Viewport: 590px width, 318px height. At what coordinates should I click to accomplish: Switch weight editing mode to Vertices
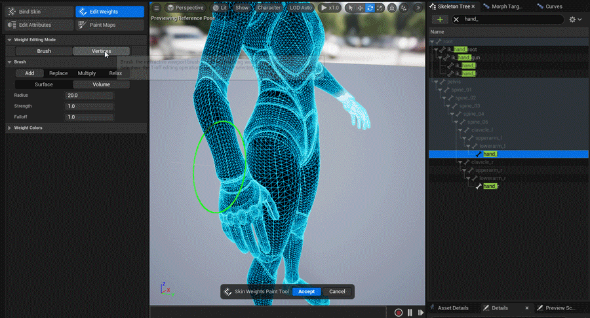tap(101, 51)
